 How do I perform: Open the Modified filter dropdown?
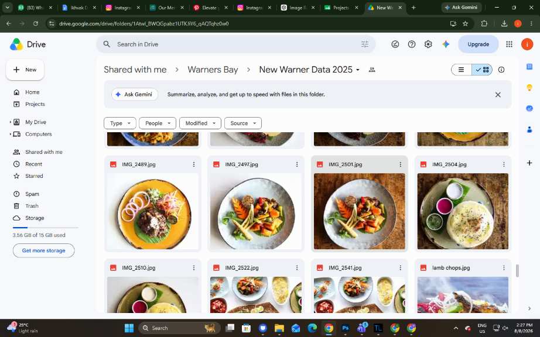(200, 123)
